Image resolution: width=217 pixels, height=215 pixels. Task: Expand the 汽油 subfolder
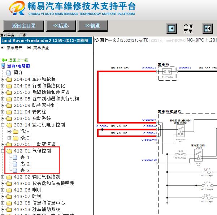[9, 131]
